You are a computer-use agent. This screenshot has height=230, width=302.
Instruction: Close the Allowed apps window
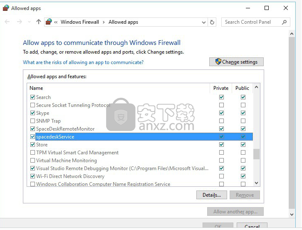tap(286, 8)
